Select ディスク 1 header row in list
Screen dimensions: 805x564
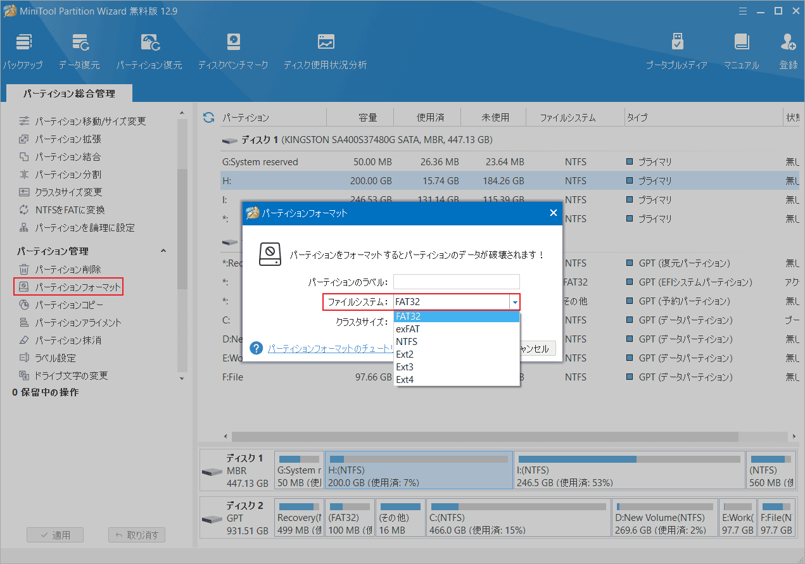click(x=357, y=139)
